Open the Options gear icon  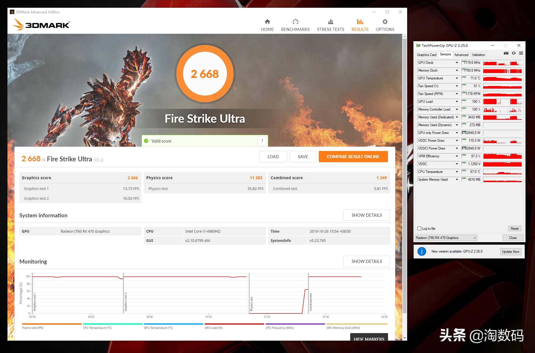point(385,22)
